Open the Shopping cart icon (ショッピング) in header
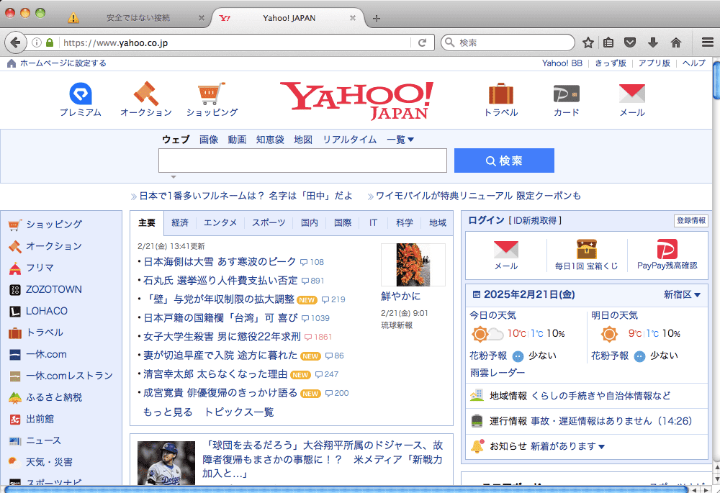Image resolution: width=720 pixels, height=493 pixels. (x=212, y=94)
